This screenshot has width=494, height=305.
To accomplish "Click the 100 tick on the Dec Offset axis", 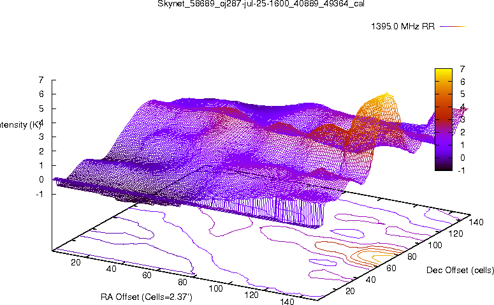I will 435,245.
